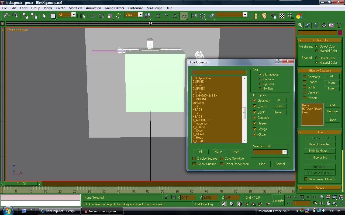Open the Hierarchy command panel tab

tap(316, 25)
